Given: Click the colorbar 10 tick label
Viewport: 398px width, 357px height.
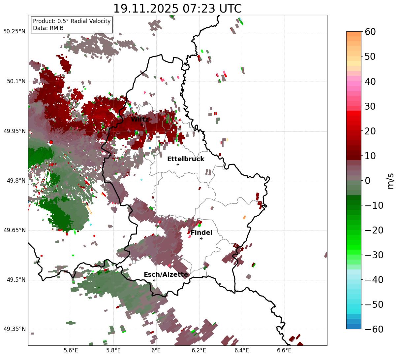Looking at the screenshot, I should tap(370, 156).
